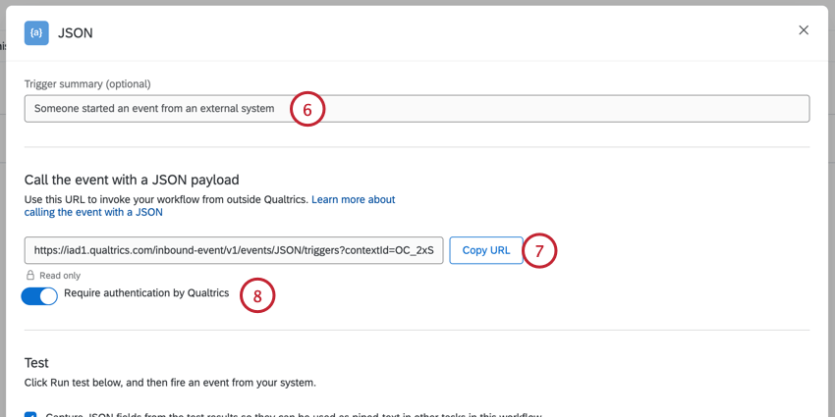835x417 pixels.
Task: Click the Trigger summary (optional) label
Action: coord(87,84)
